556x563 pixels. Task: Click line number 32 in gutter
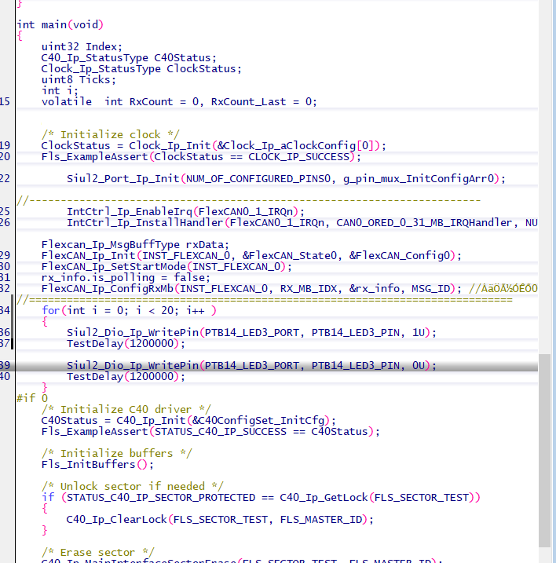click(5, 289)
